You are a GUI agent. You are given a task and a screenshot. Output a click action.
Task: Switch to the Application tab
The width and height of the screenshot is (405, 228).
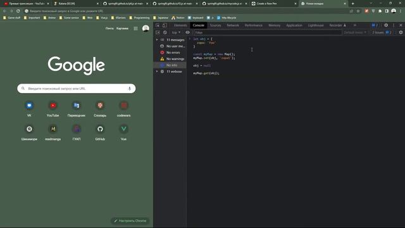point(294,25)
